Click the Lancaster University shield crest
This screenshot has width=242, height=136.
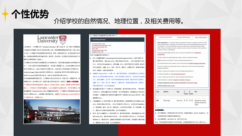[x=63, y=40]
